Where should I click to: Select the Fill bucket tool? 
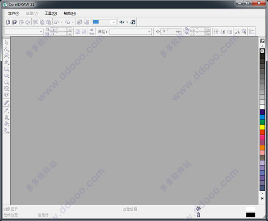(6, 124)
